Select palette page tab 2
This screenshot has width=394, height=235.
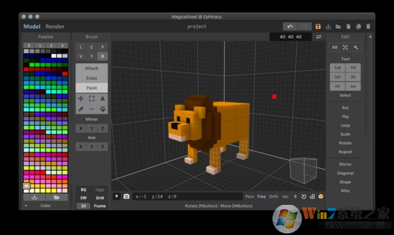coord(51,46)
